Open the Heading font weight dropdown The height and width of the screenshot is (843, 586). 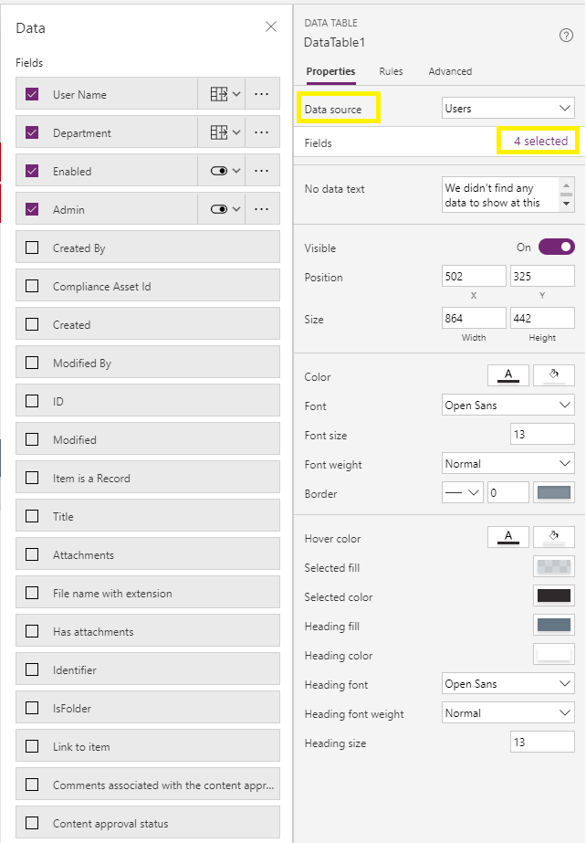[x=508, y=713]
